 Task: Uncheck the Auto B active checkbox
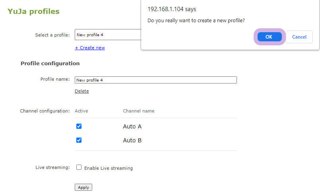pos(79,140)
